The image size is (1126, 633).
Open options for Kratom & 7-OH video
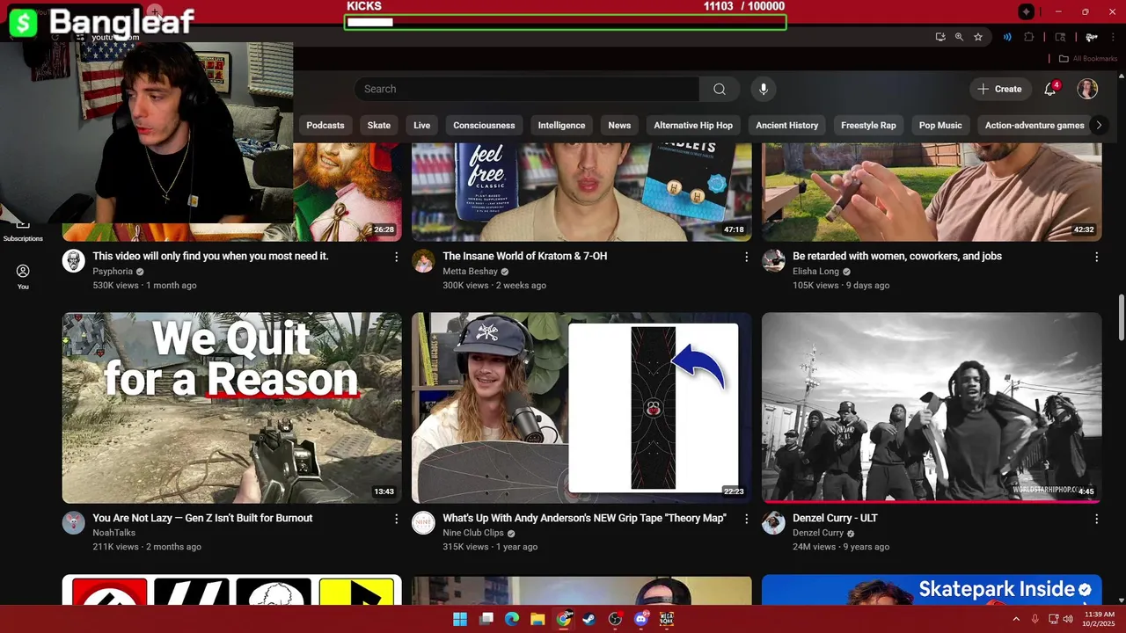pos(746,257)
